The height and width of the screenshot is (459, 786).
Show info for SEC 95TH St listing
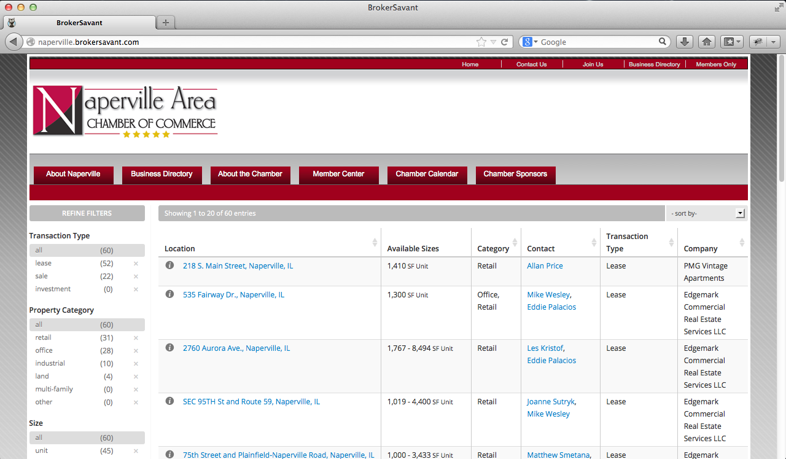tap(170, 401)
